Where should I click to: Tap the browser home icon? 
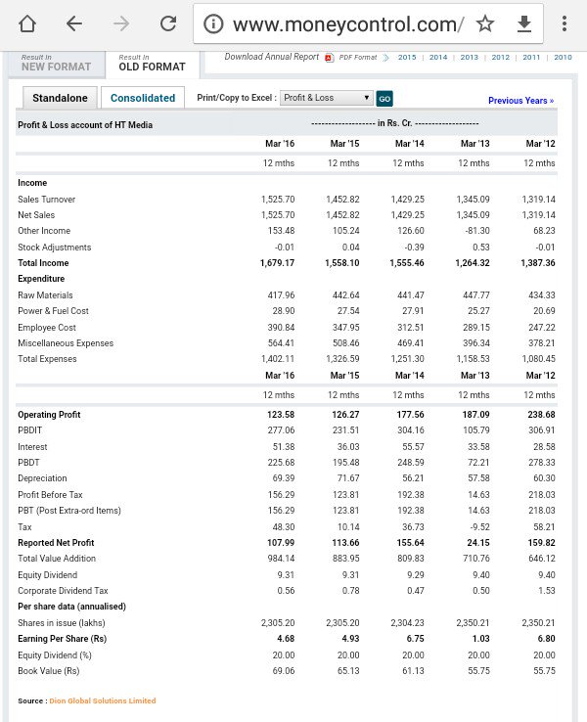27,23
